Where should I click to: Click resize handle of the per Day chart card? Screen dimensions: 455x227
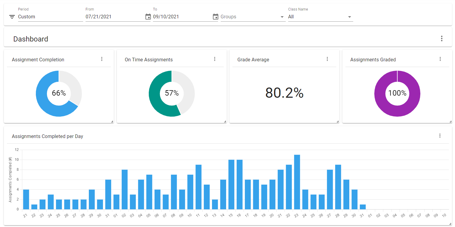[450, 224]
